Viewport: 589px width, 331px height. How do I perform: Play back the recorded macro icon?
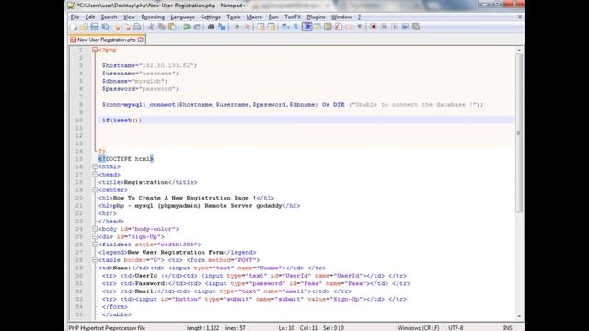395,27
